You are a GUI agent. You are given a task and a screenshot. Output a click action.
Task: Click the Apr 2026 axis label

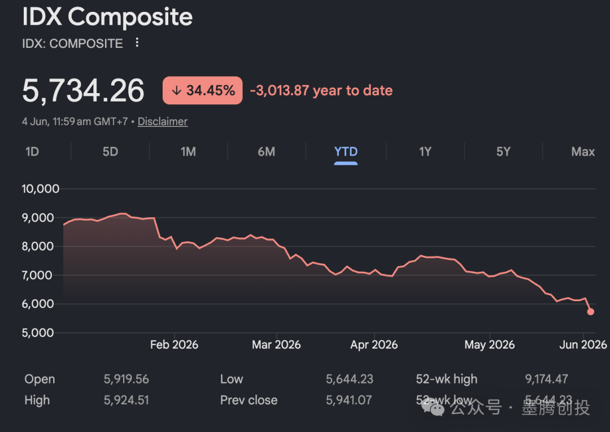click(374, 345)
